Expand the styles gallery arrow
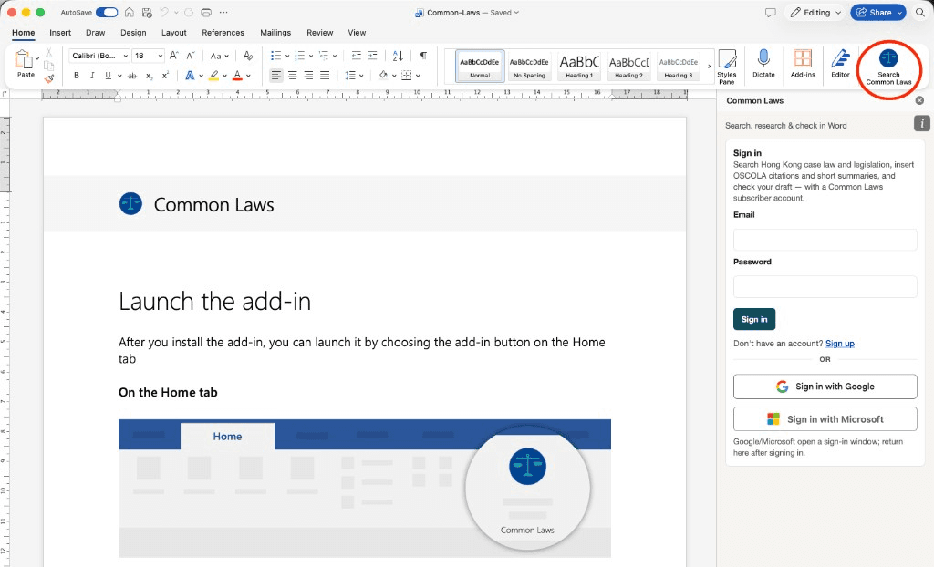Image resolution: width=934 pixels, height=567 pixels. point(709,67)
